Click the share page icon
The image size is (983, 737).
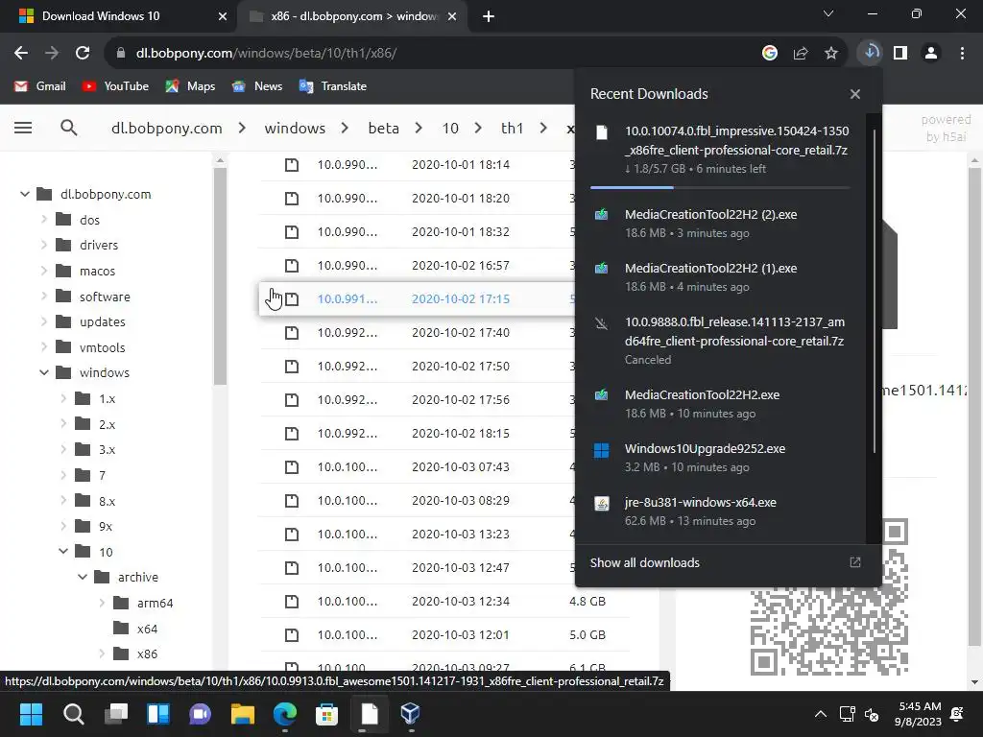click(801, 54)
